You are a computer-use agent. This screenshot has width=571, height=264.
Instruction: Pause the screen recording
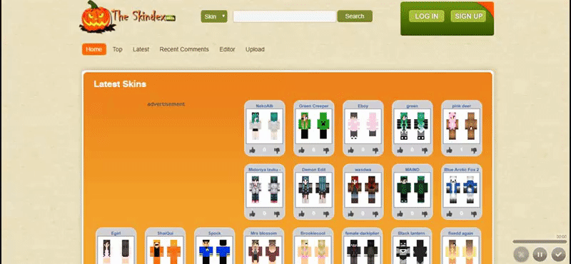(540, 254)
